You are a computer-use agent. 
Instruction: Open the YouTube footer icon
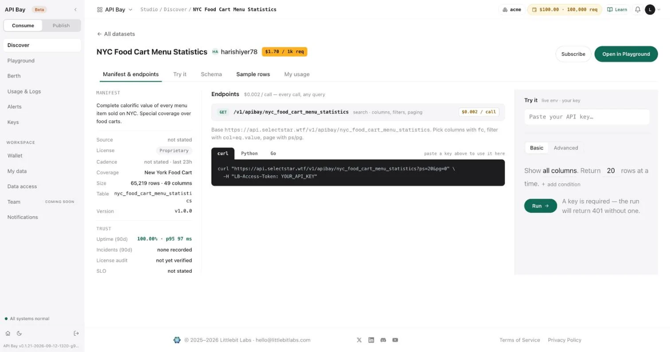[395, 340]
